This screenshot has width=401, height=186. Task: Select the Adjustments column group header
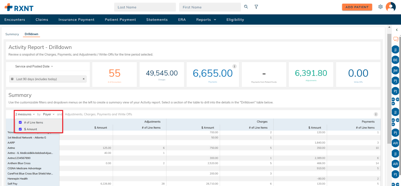point(152,122)
